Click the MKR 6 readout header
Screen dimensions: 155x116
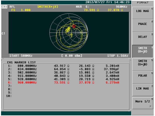coord(83,7)
